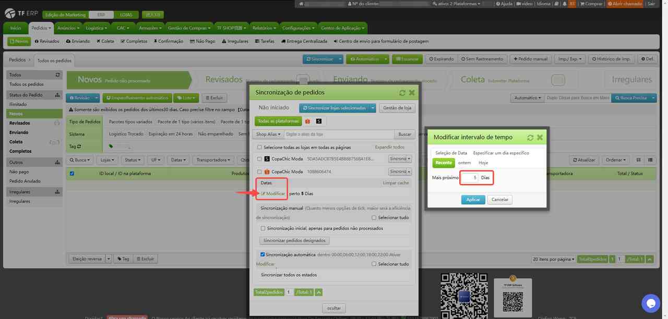668x319 pixels.
Task: Switch to the 'Especificar um dia específico' tab
Action: 500,153
